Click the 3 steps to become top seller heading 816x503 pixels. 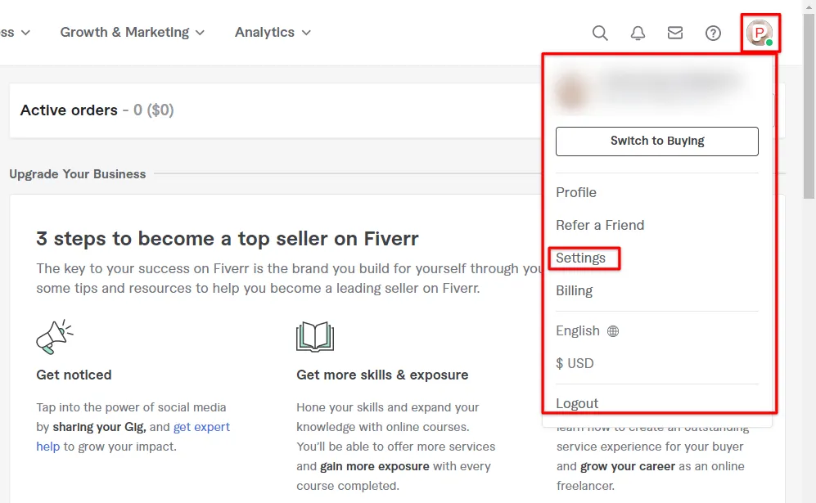click(x=228, y=239)
